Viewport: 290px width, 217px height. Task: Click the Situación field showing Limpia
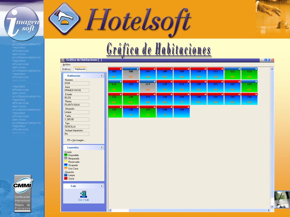pos(77,112)
